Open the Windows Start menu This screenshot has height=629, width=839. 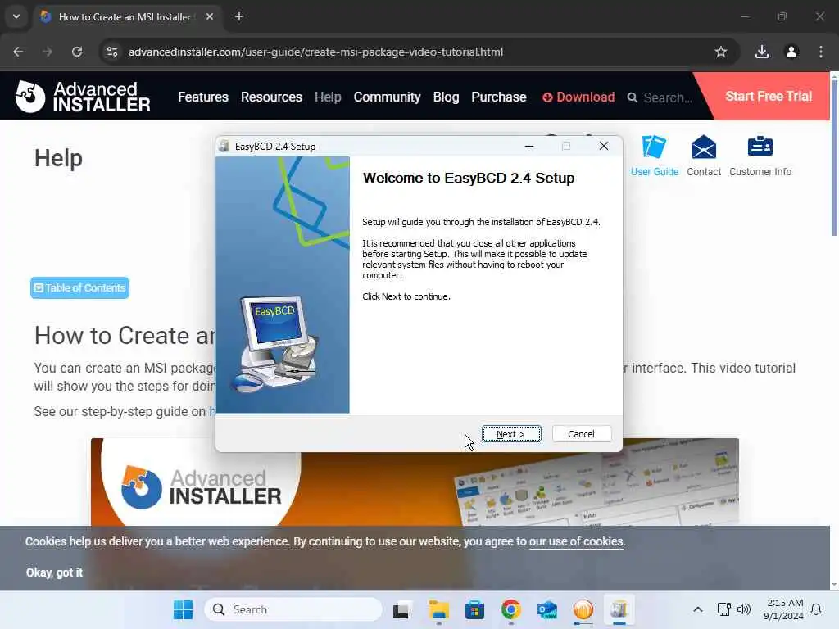[183, 609]
